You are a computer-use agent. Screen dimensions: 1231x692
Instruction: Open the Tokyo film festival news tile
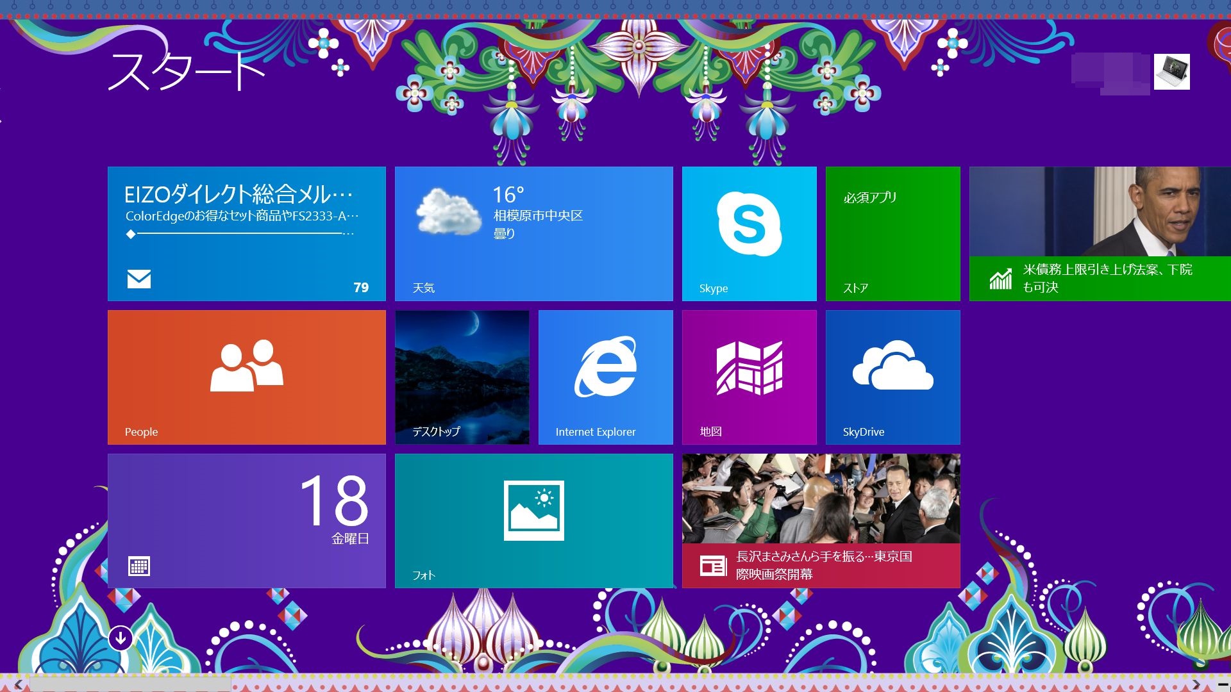(x=821, y=521)
